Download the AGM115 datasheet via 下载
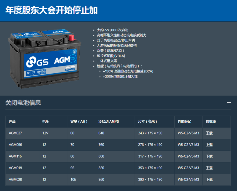Screen dimensions: 237x191 point(209,156)
